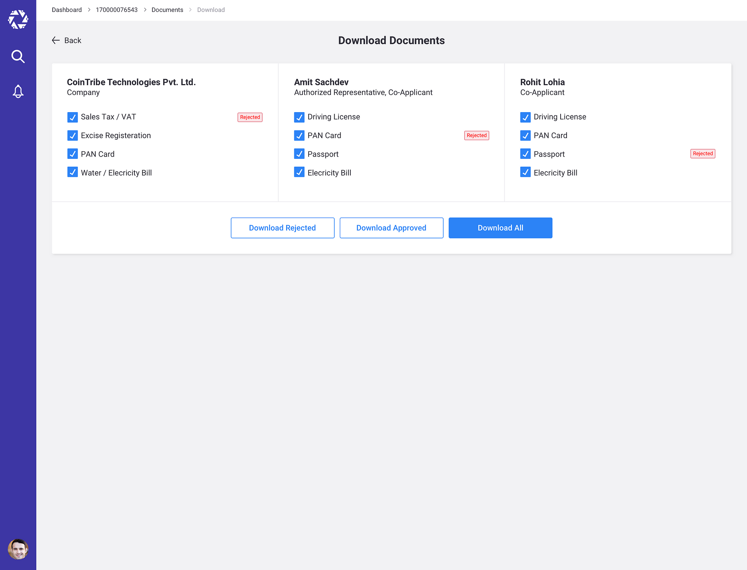The height and width of the screenshot is (570, 747).
Task: Click the Amit Sachdev heading
Action: [321, 82]
